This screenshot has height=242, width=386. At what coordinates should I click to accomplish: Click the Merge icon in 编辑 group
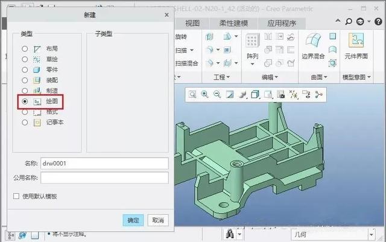tap(268, 63)
